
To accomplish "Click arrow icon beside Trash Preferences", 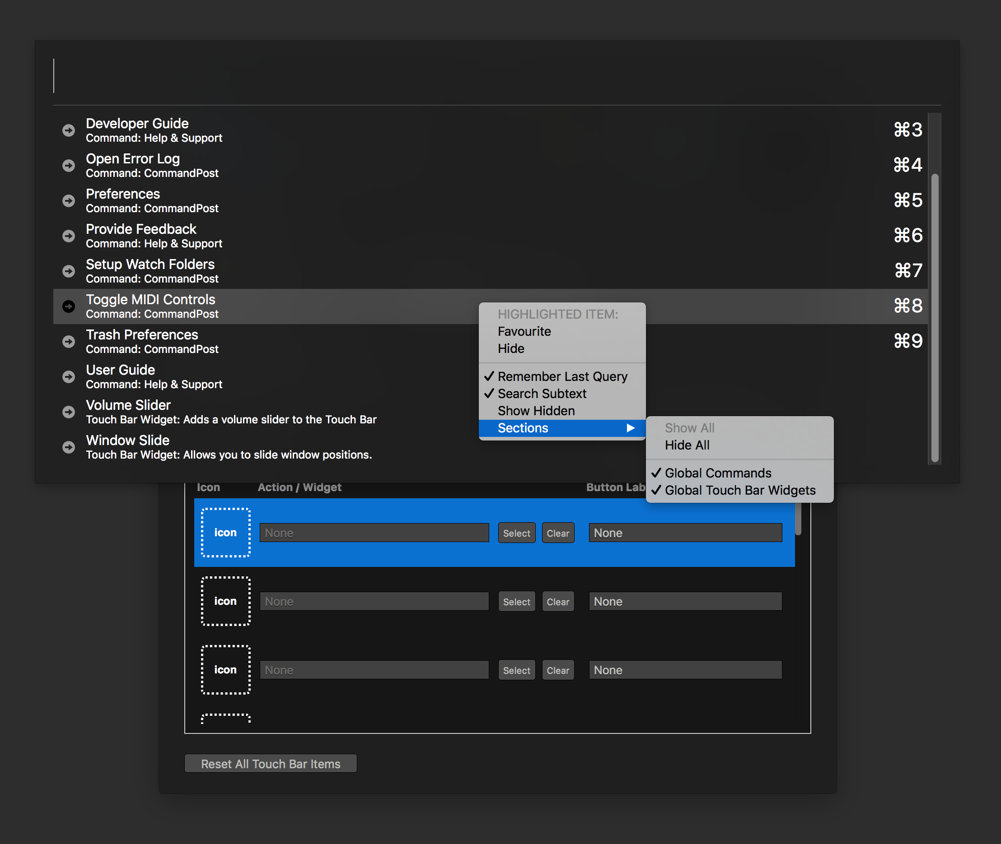I will point(69,341).
